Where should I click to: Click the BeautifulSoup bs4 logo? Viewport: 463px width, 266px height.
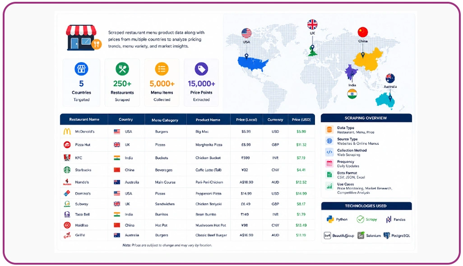[328, 236]
